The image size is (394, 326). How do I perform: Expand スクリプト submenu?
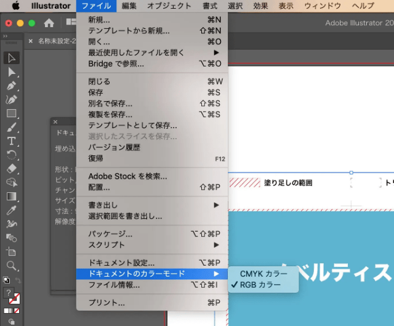tap(152, 245)
